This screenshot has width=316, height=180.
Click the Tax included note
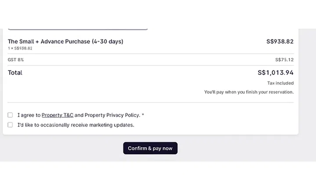pos(280,83)
